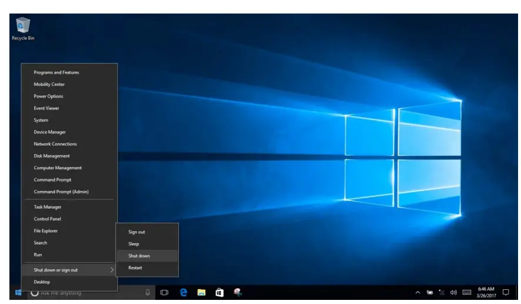Choose Sign out in the submenu

click(147, 232)
